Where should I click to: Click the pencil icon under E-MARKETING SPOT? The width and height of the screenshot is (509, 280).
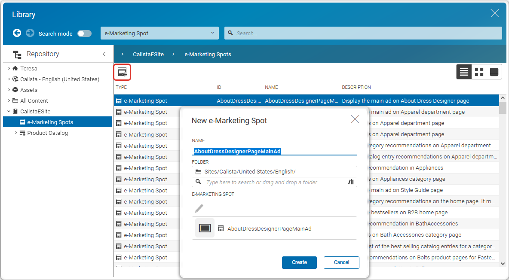coord(199,208)
